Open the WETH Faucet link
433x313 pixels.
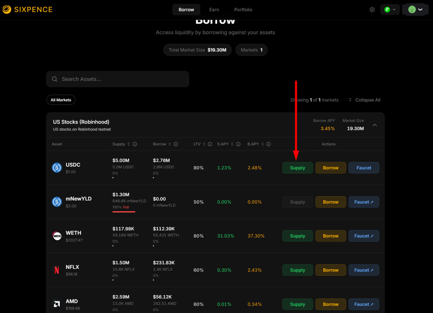point(364,236)
